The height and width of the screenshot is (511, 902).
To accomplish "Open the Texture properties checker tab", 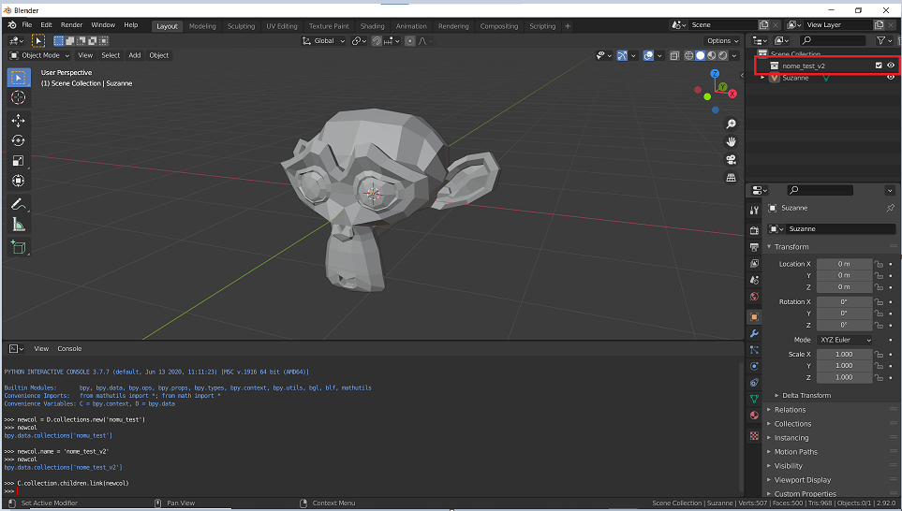I will click(754, 436).
